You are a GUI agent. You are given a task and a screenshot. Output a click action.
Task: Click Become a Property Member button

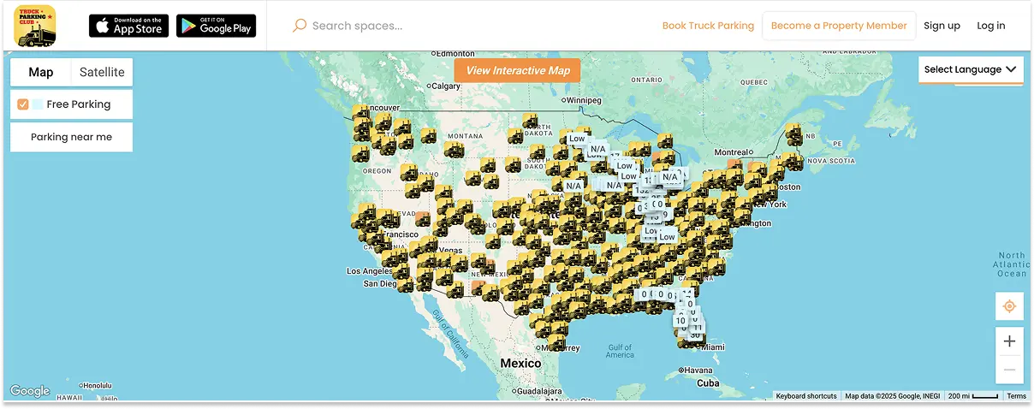839,26
